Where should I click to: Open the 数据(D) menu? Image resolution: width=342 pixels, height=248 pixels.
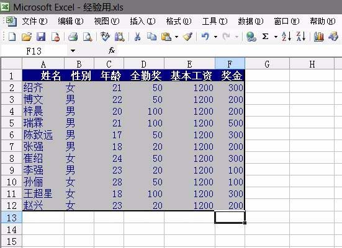pyautogui.click(x=251, y=21)
